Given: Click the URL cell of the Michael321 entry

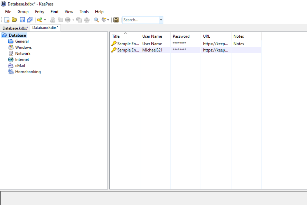Looking at the screenshot, I should click(216, 50).
